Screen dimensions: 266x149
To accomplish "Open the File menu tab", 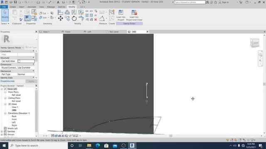I will (4, 7).
